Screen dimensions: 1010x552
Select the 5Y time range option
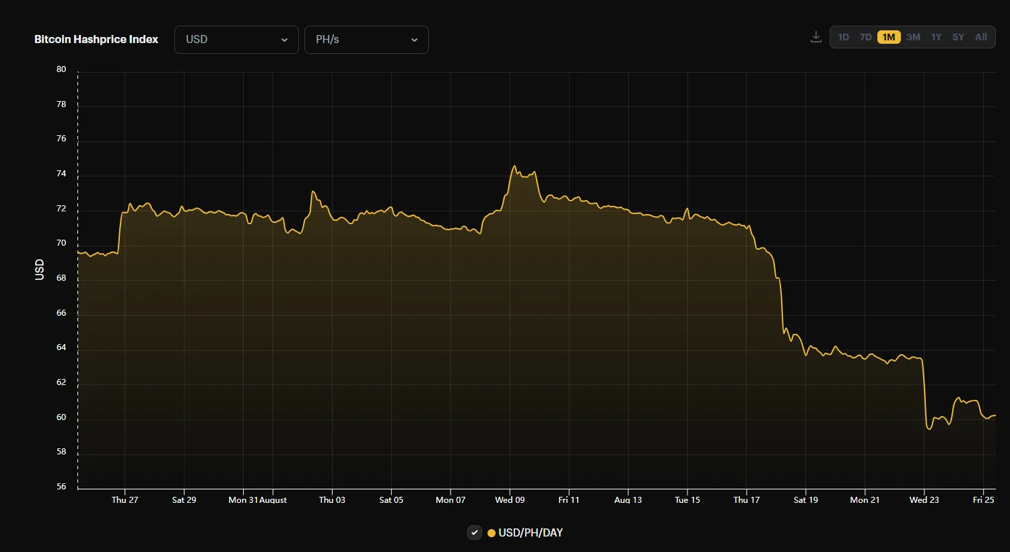(x=958, y=37)
